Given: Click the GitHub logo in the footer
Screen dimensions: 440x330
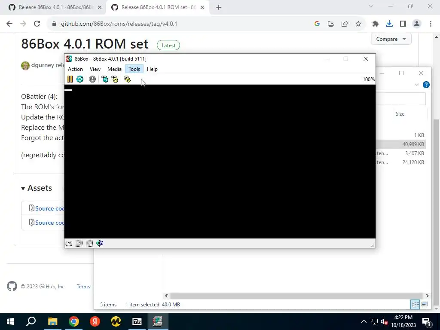Looking at the screenshot, I should coord(12,287).
